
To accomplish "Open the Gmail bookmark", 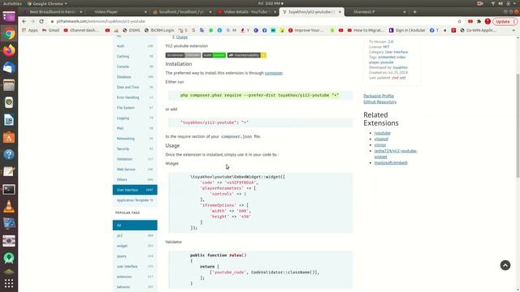I will (50, 30).
